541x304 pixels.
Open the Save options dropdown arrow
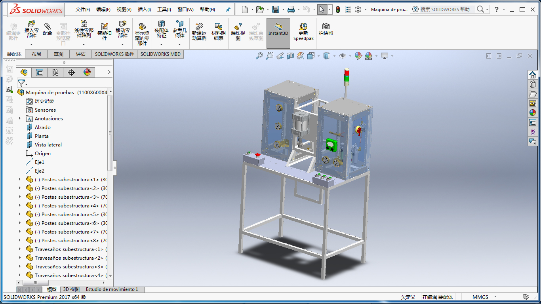[x=283, y=9]
